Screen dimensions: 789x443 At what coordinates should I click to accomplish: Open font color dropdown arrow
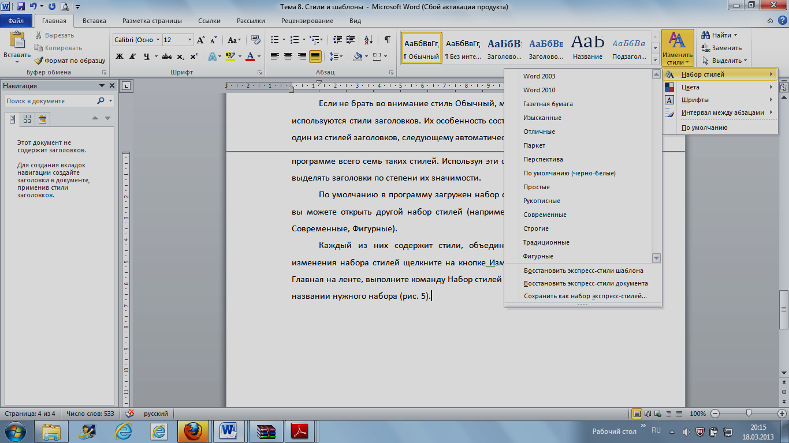259,57
